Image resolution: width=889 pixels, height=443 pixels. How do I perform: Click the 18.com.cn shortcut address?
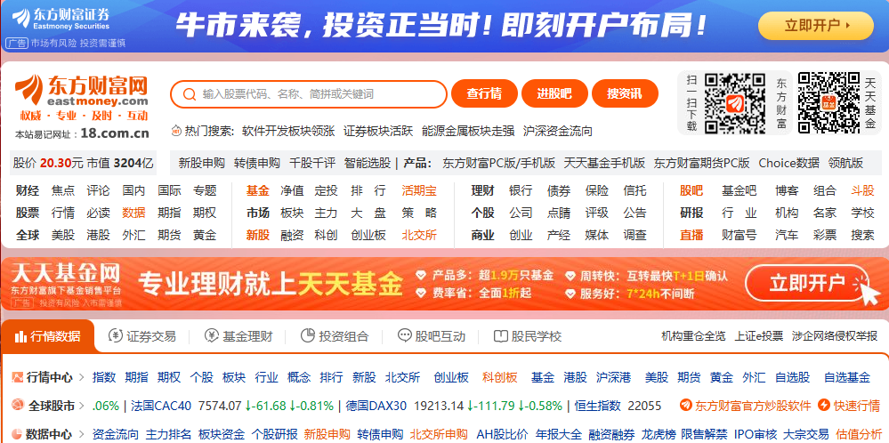pyautogui.click(x=115, y=133)
